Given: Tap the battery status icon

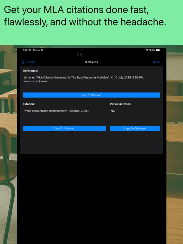Looking at the screenshot, I should pos(158,50).
